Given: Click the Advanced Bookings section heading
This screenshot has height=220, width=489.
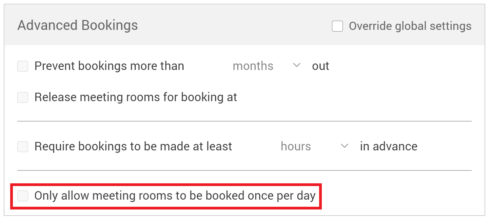Looking at the screenshot, I should [x=78, y=25].
